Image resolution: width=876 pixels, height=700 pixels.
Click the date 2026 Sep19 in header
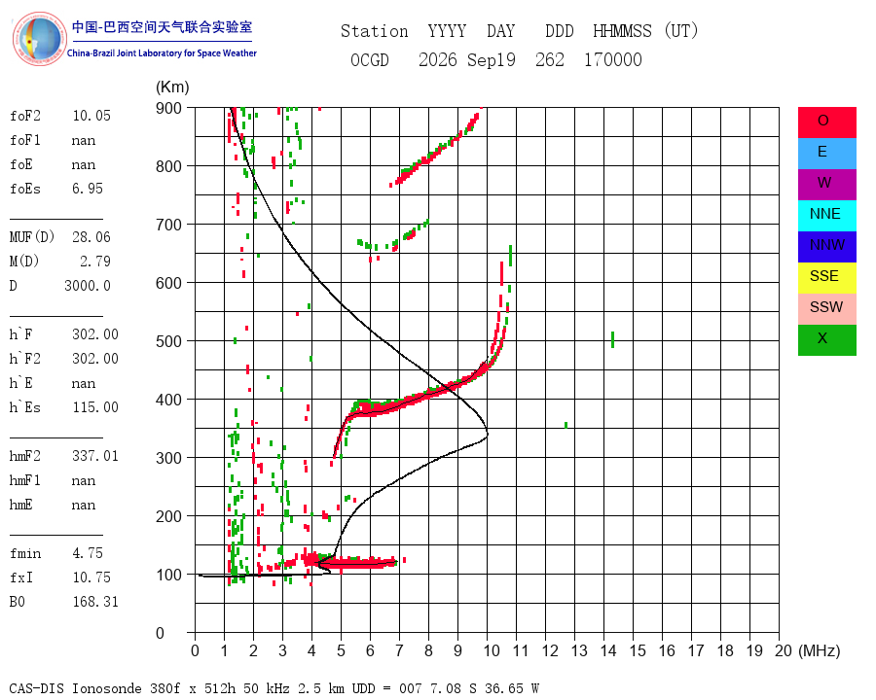point(467,59)
